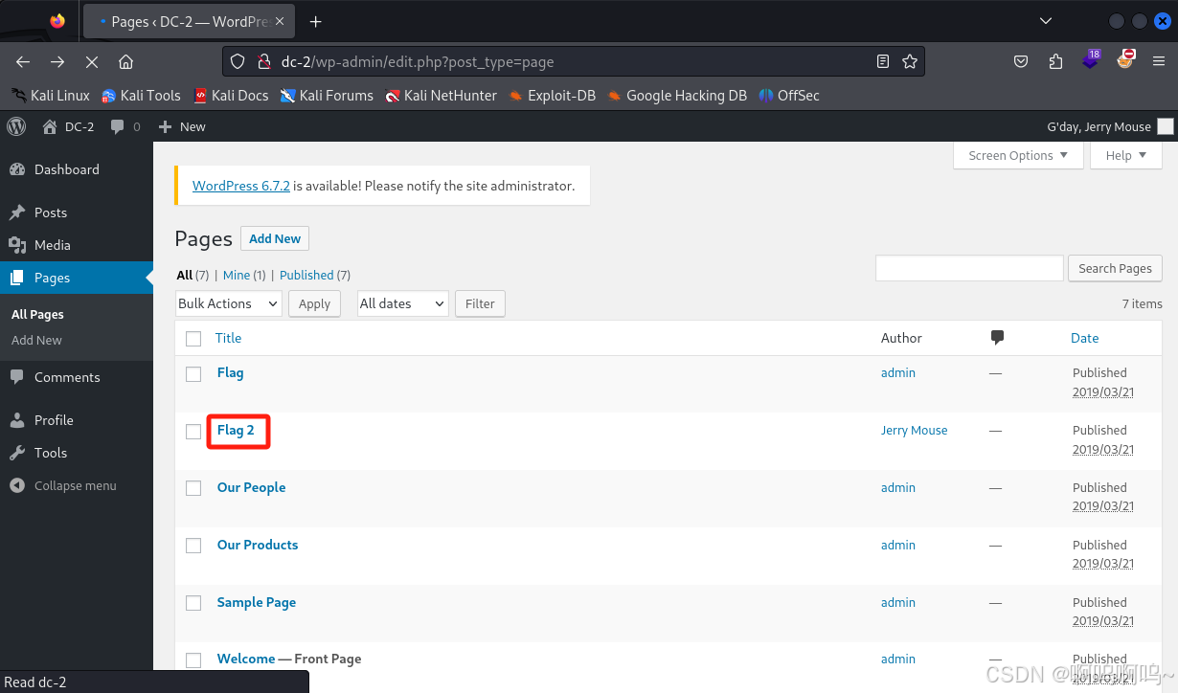Screen dimensions: 1178x693
Task: Select the All Pages submenu item
Action: (37, 314)
